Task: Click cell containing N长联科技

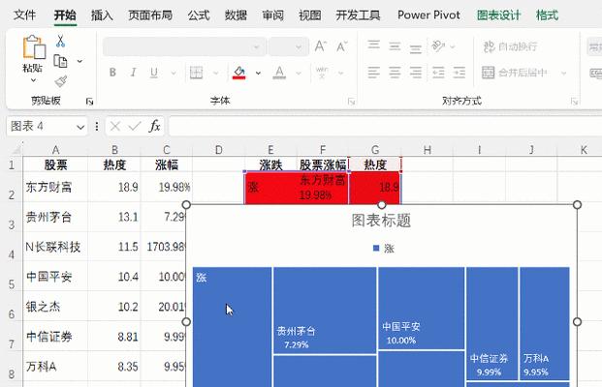Action: 55,247
